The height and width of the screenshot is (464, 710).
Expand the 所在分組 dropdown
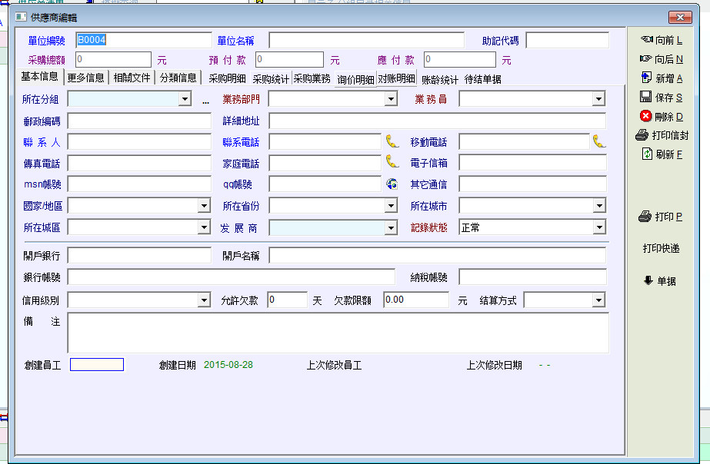point(185,99)
